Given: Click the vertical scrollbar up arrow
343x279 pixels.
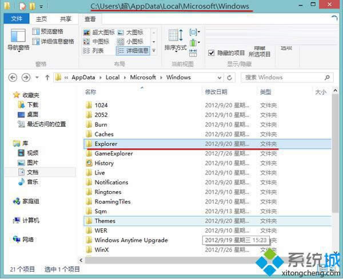Looking at the screenshot, I should (x=335, y=90).
